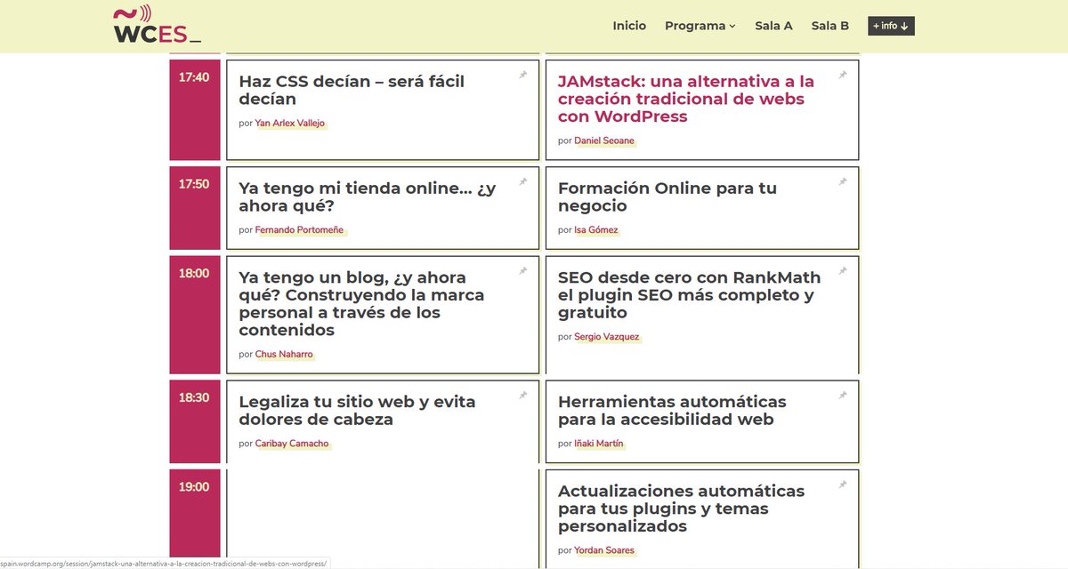Open 'Formación Online para tu negocio' session
Image resolution: width=1068 pixels, height=569 pixels.
click(x=667, y=196)
